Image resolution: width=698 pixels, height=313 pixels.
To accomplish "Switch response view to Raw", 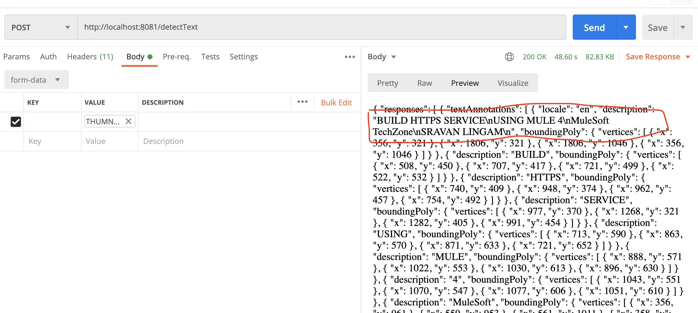I will (425, 83).
